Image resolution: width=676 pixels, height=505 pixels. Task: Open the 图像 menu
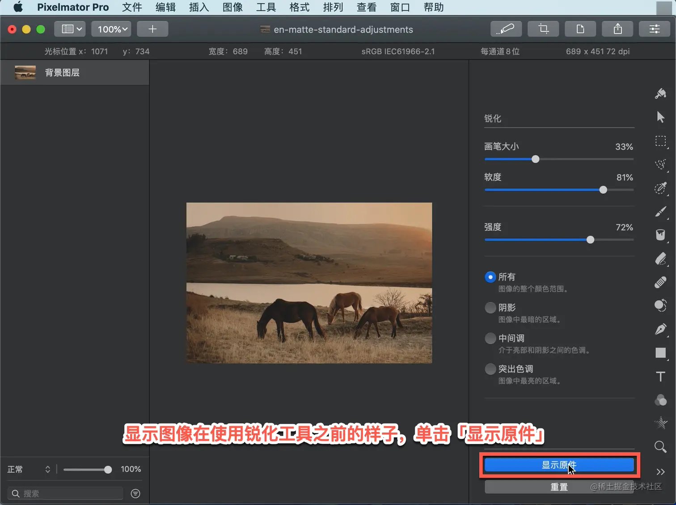point(232,7)
